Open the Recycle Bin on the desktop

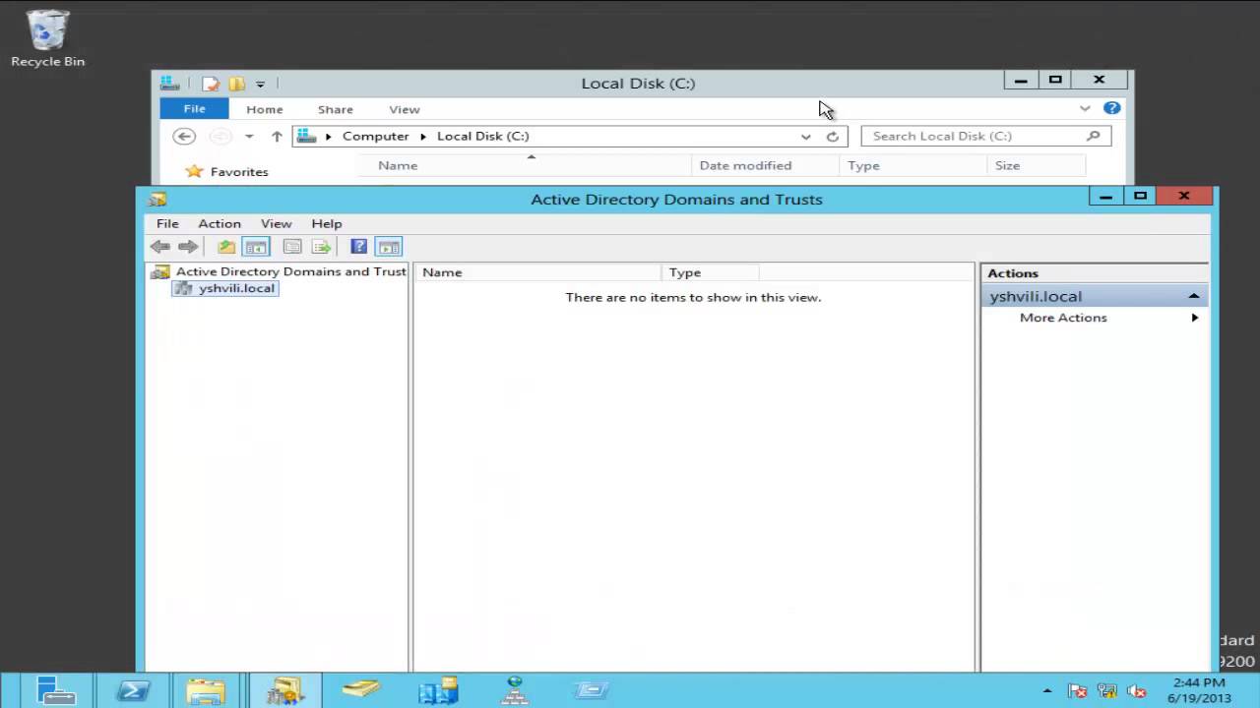pos(47,39)
